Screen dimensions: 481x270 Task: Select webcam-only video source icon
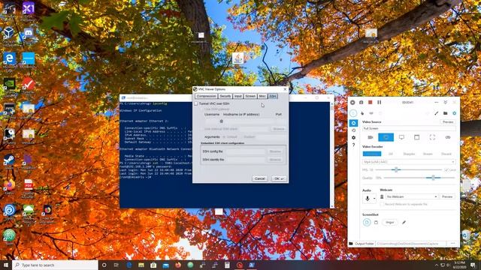click(x=371, y=137)
